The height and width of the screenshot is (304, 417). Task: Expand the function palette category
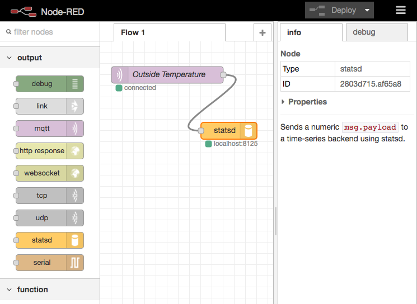[x=50, y=289]
